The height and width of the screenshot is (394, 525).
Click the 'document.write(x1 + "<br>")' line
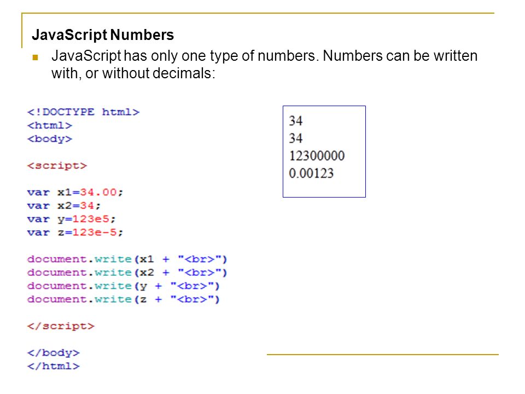click(127, 259)
